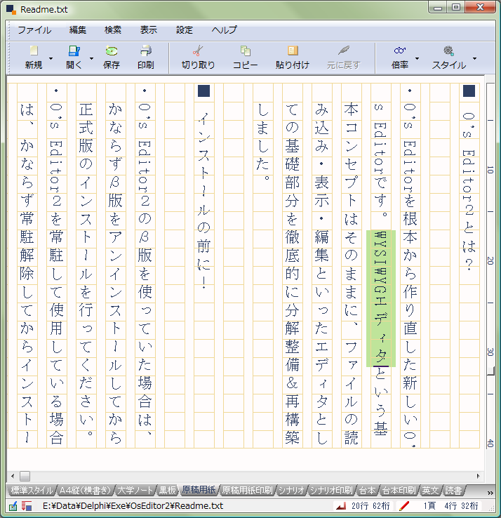Image resolution: width=501 pixels, height=518 pixels.
Task: Open the 設定 menu
Action: 185,30
